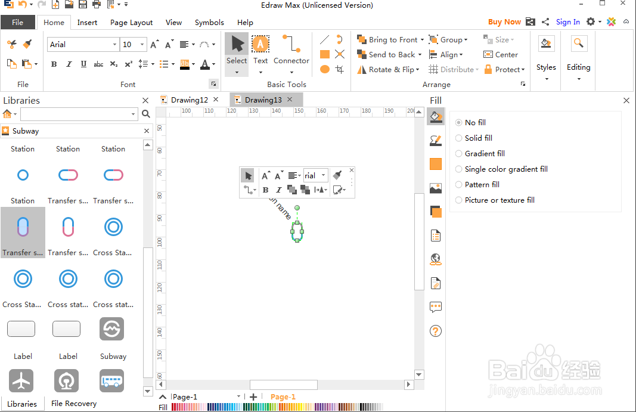636x412 pixels.
Task: Expand the Send to Back dropdown arrow
Action: 420,55
